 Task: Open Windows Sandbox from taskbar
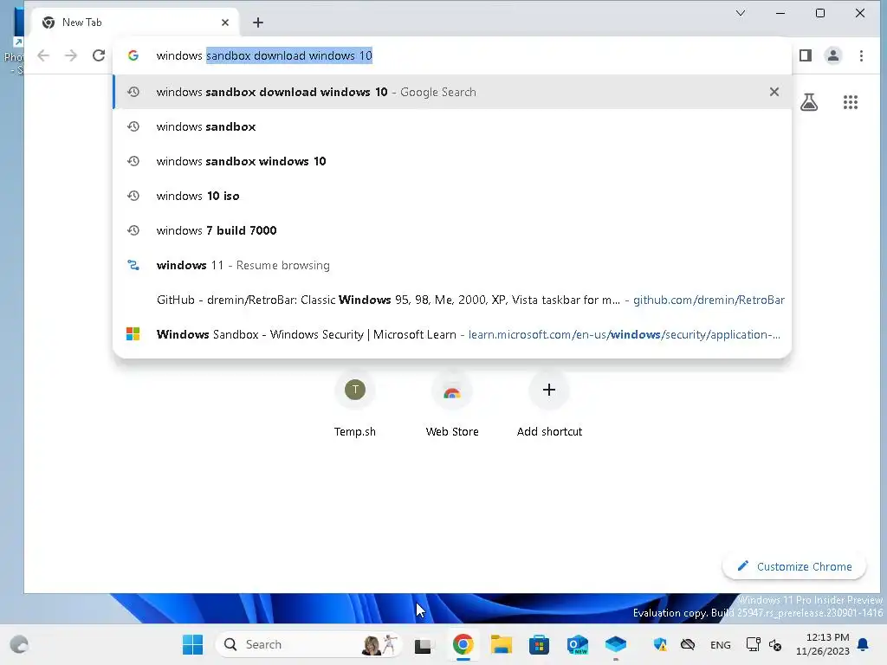click(616, 644)
